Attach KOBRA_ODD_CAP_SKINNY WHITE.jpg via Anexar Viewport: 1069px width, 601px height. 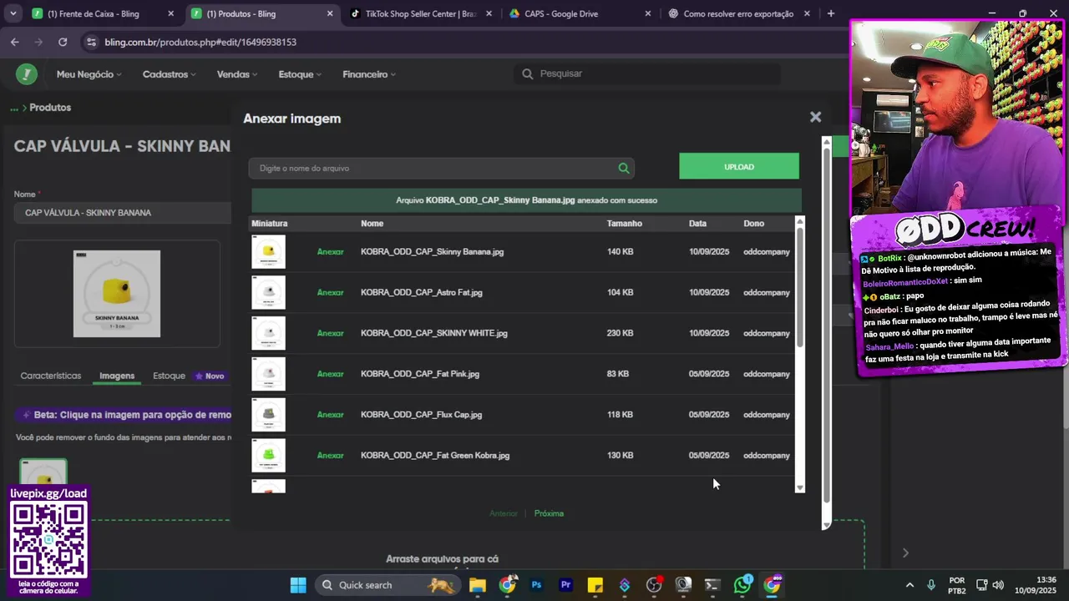click(x=330, y=333)
